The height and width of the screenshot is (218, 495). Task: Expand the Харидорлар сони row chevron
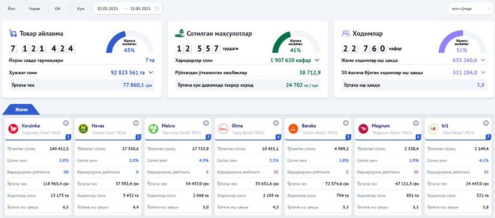[317, 60]
